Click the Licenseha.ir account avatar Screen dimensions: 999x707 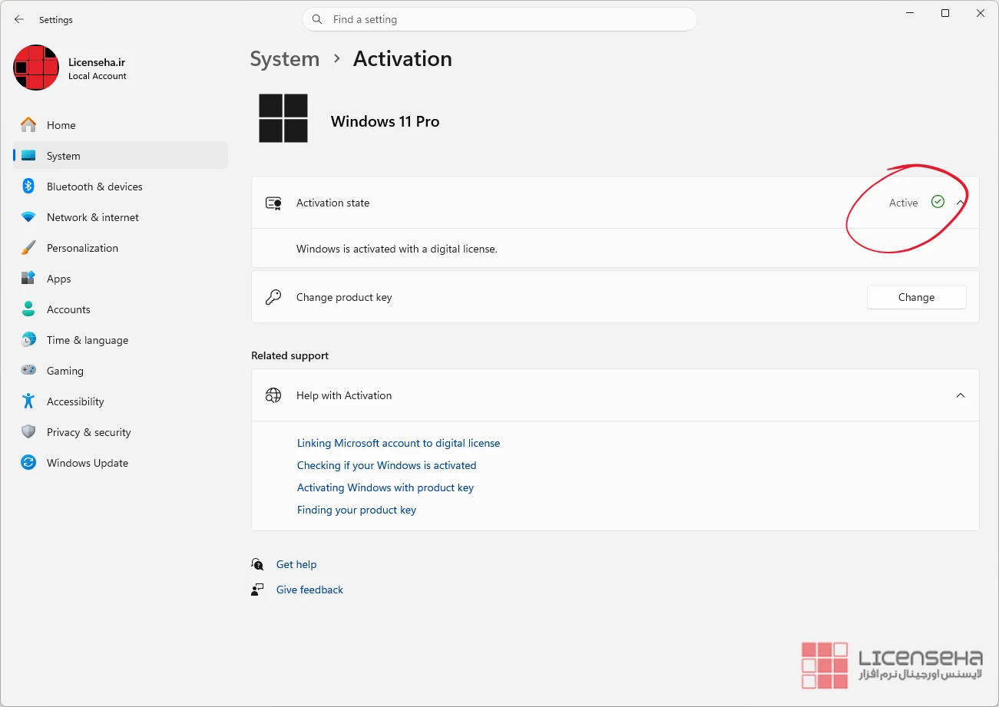pos(36,68)
